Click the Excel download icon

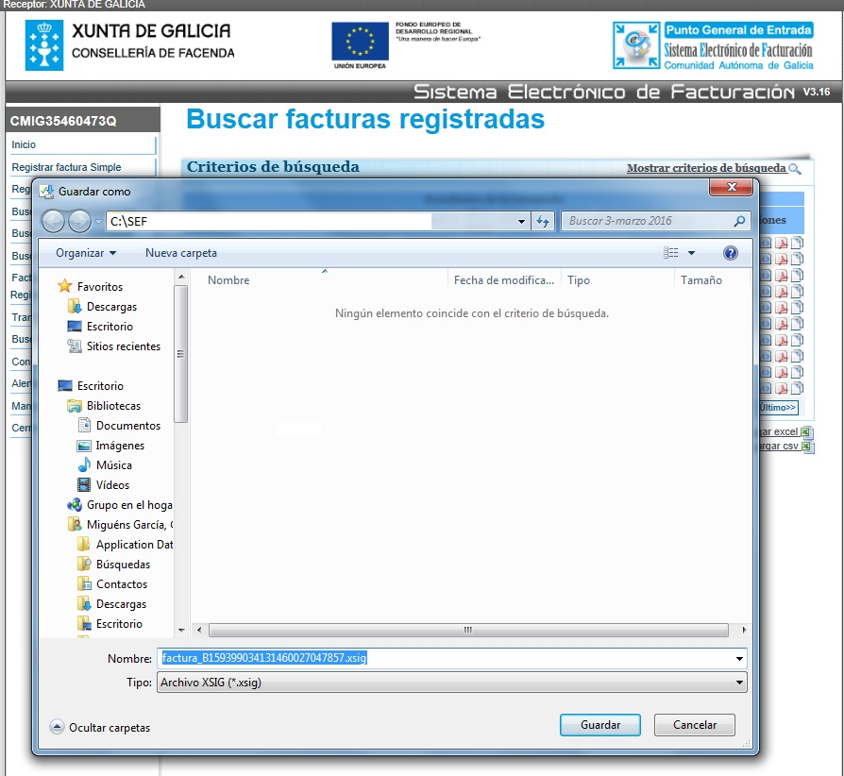point(806,431)
